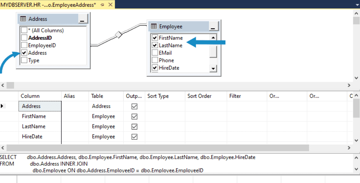Viewport: 360px width, 183px height.
Task: Enable the * (All Columns) checkbox
Action: pyautogui.click(x=24, y=30)
